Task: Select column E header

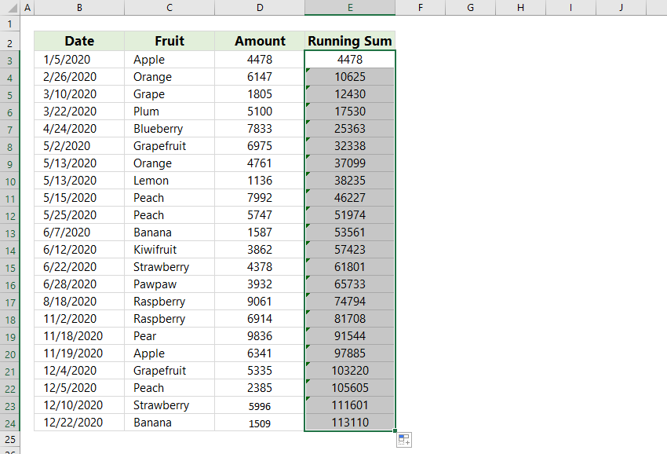Action: 349,7
